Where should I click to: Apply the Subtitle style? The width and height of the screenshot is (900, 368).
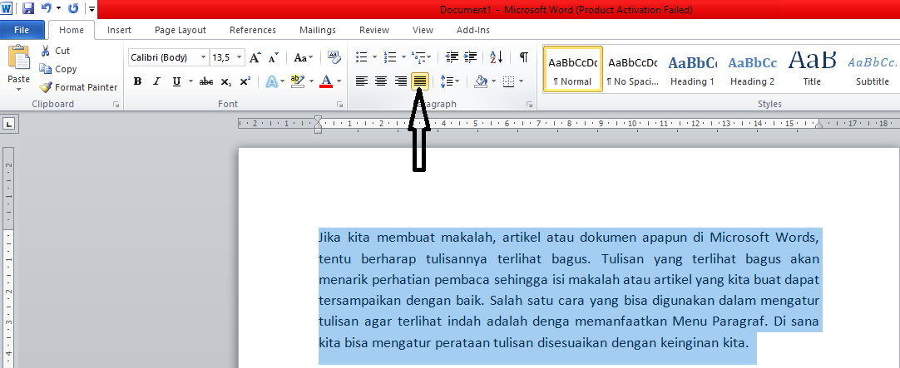point(872,69)
